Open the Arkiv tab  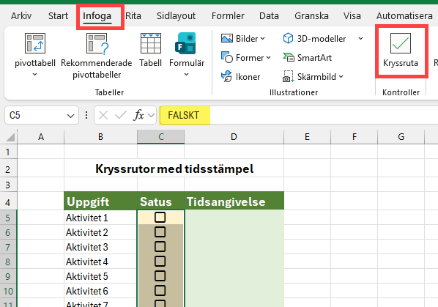click(x=21, y=15)
